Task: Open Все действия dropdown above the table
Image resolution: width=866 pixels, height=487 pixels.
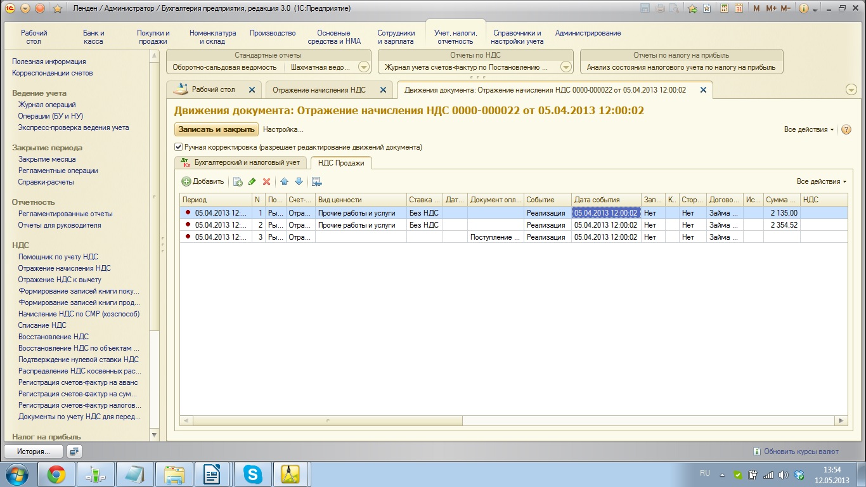Action: 821,181
